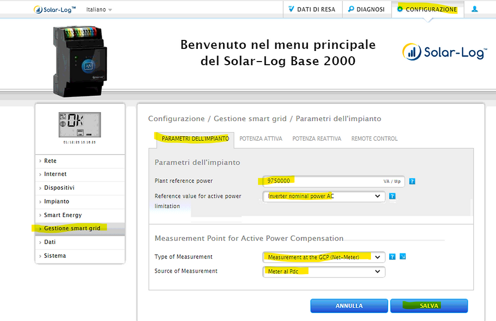496x321 pixels.
Task: Open the Internet menu item
Action: click(80, 174)
